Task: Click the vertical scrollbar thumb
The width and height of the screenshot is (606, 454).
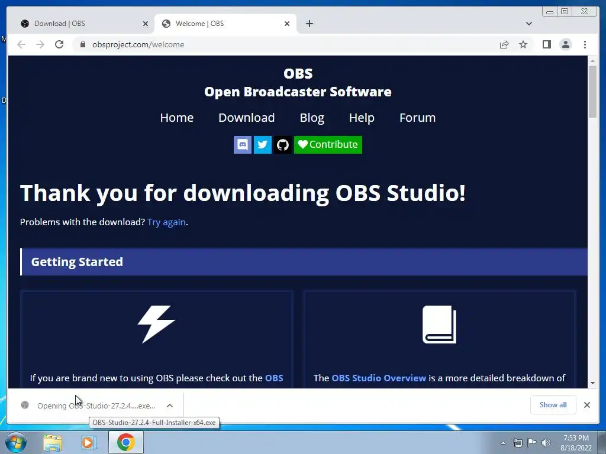Action: pyautogui.click(x=592, y=92)
